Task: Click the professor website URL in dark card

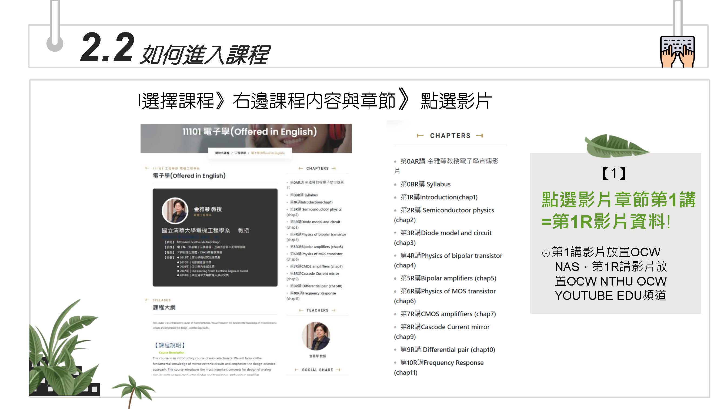Action: point(198,242)
